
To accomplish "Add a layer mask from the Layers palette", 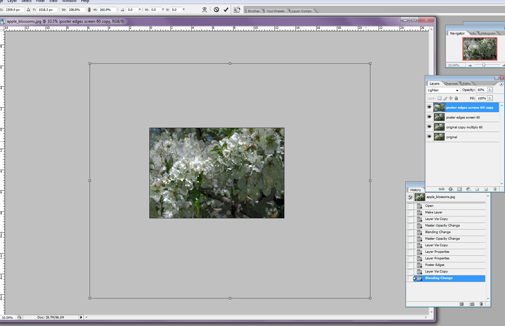I will pos(459,189).
